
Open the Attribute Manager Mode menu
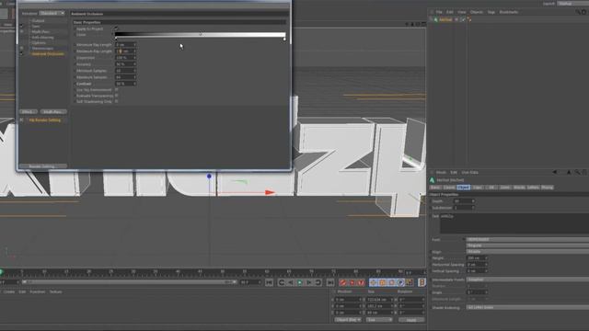[441, 173]
